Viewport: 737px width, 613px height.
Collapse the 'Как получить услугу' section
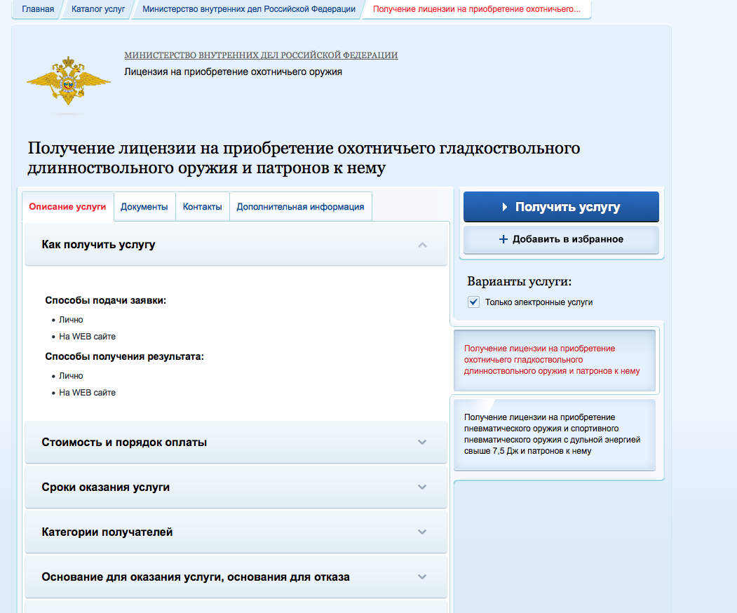click(x=421, y=245)
